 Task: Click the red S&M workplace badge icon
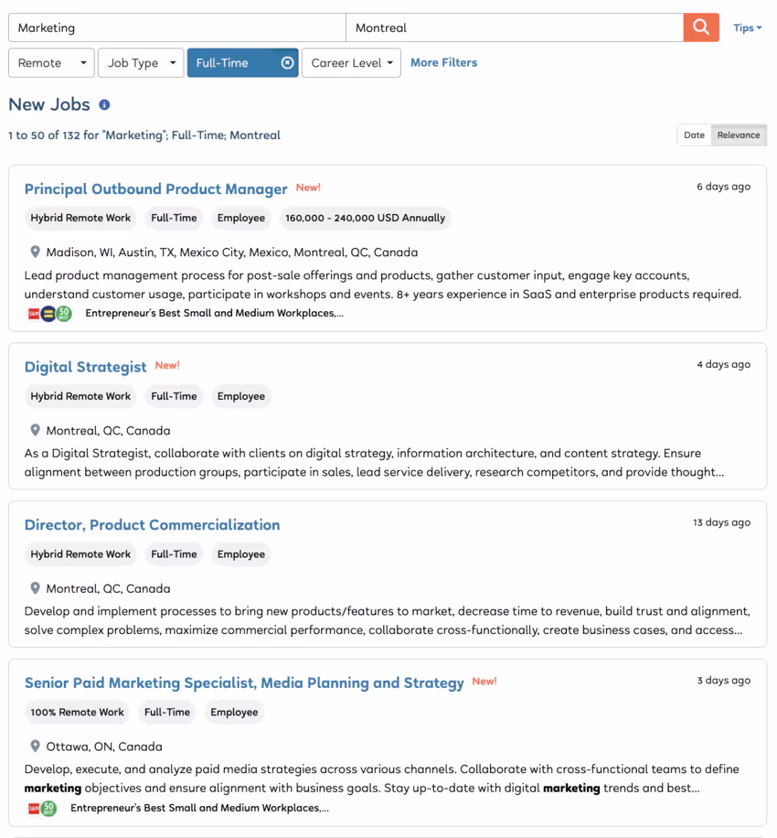coord(33,313)
